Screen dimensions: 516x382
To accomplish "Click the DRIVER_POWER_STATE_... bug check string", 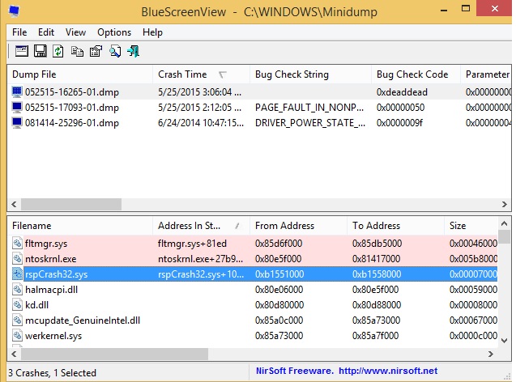I will [x=310, y=123].
